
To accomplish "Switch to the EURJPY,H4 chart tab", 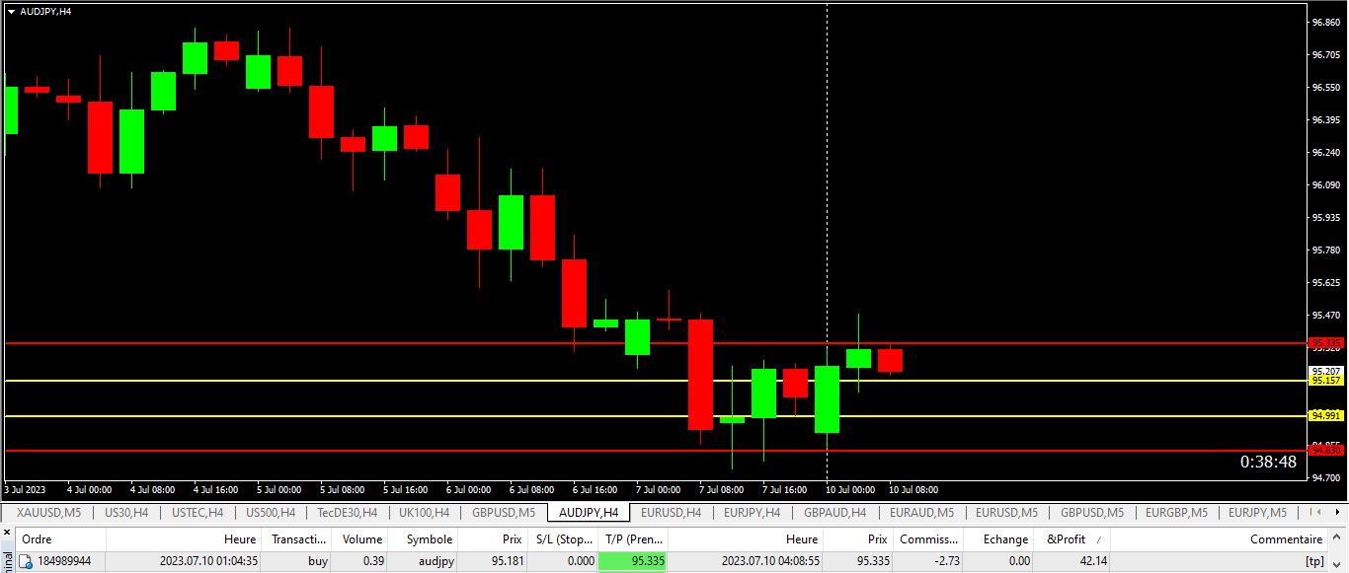I will click(753, 512).
